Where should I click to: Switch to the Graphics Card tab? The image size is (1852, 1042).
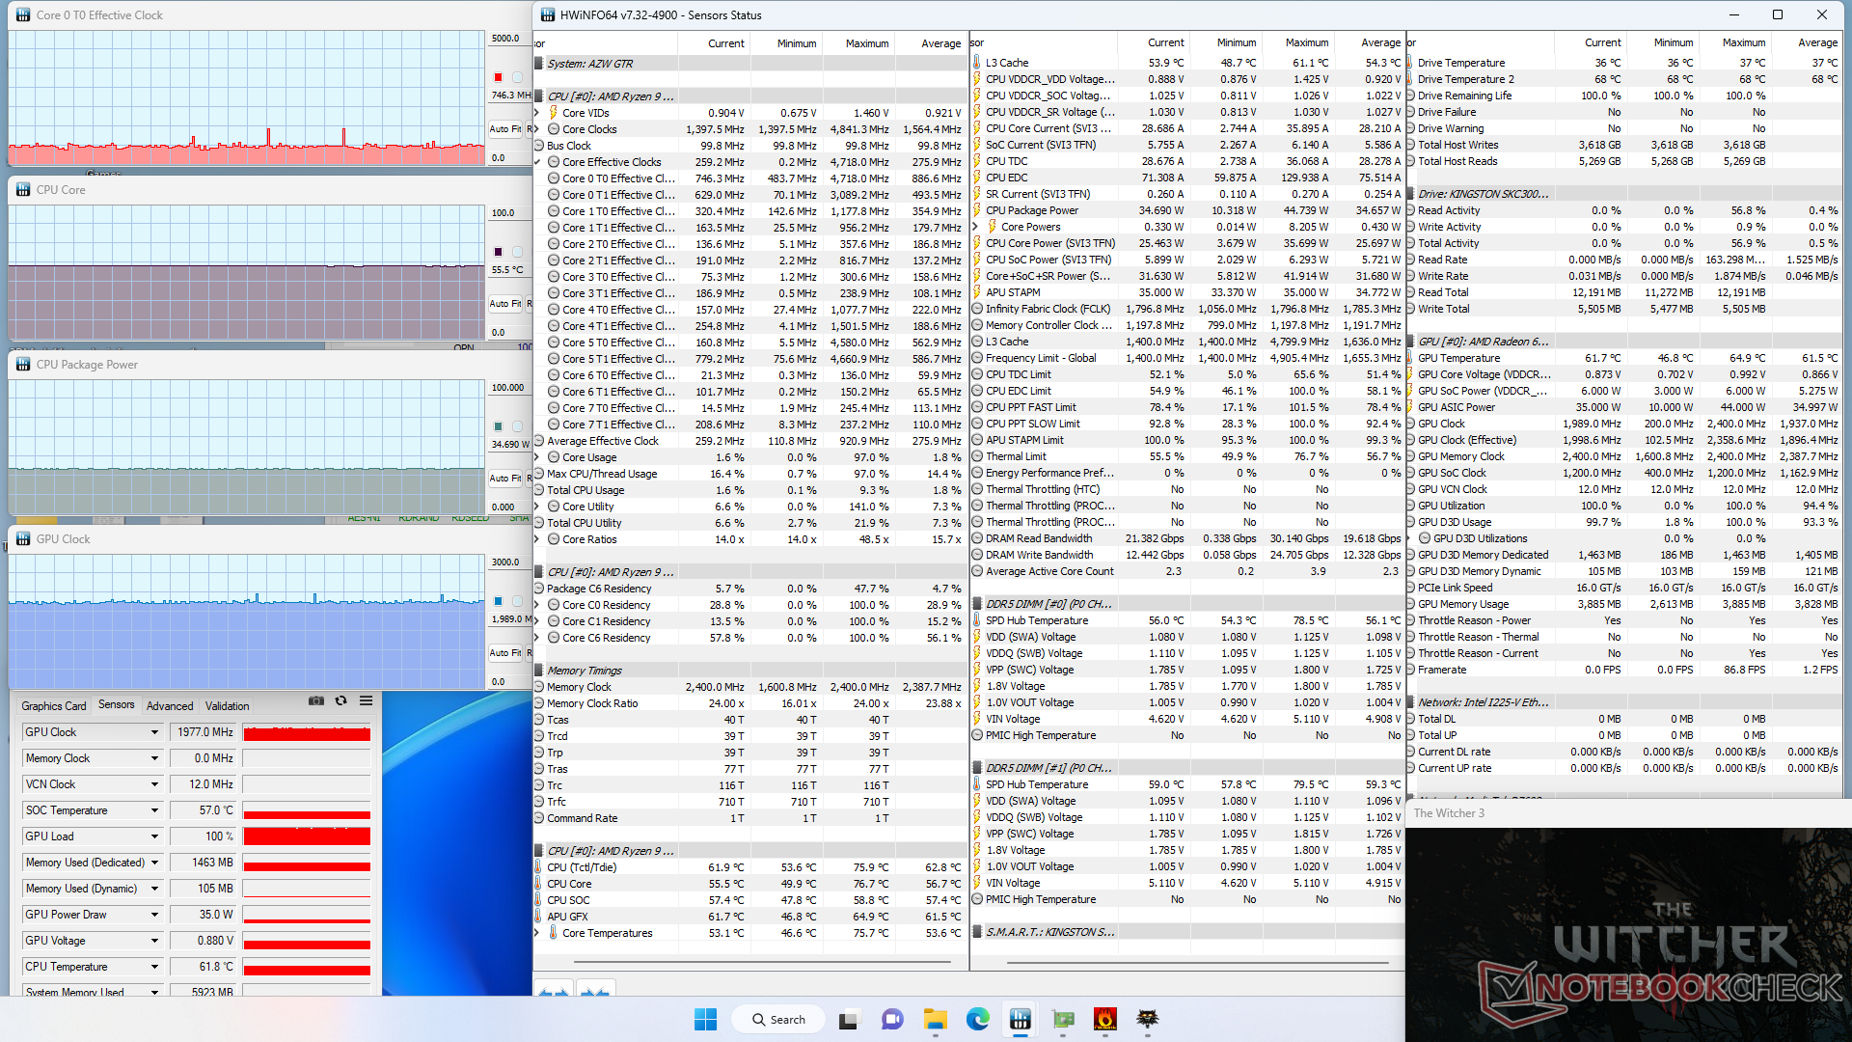pyautogui.click(x=54, y=705)
